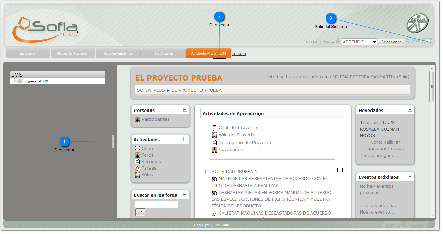Click the Imagen link
The height and width of the screenshot is (234, 443).
click(239, 54)
